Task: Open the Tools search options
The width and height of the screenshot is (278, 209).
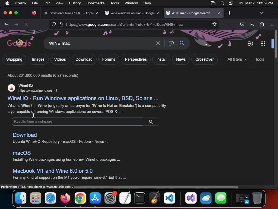Action: 260,59
